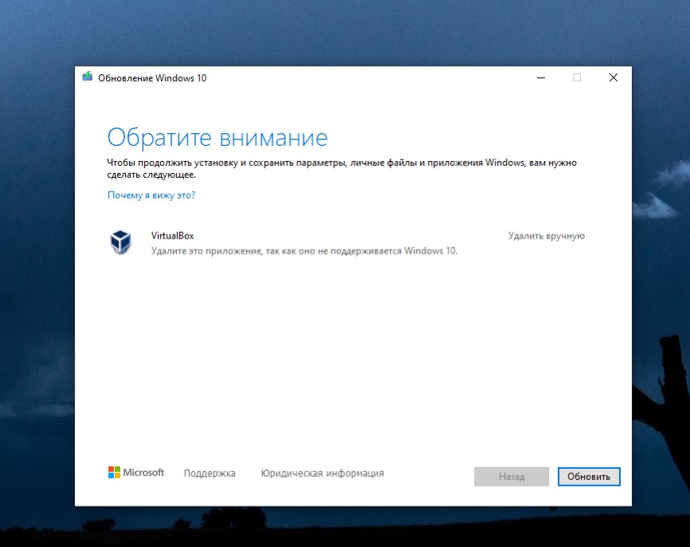Open the 'Юридическая информация' link

click(322, 474)
